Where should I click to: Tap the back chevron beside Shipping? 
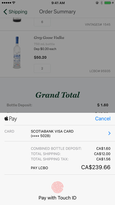(x=5, y=12)
